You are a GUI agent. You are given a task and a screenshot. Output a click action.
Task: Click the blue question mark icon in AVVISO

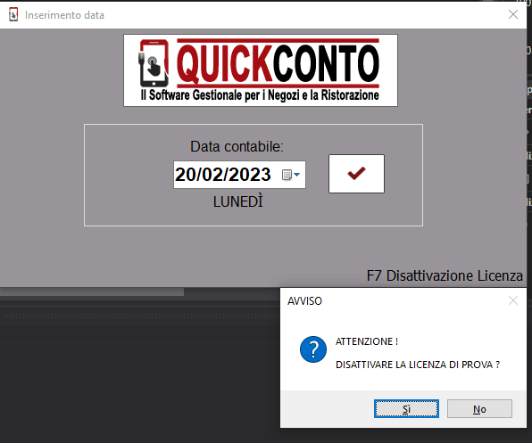tap(313, 349)
